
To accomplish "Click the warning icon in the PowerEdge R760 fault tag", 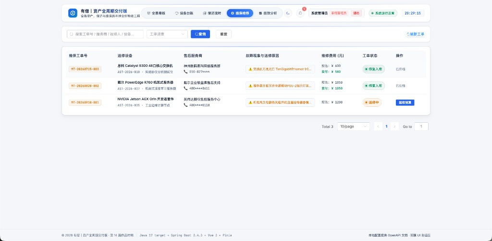I will point(250,86).
